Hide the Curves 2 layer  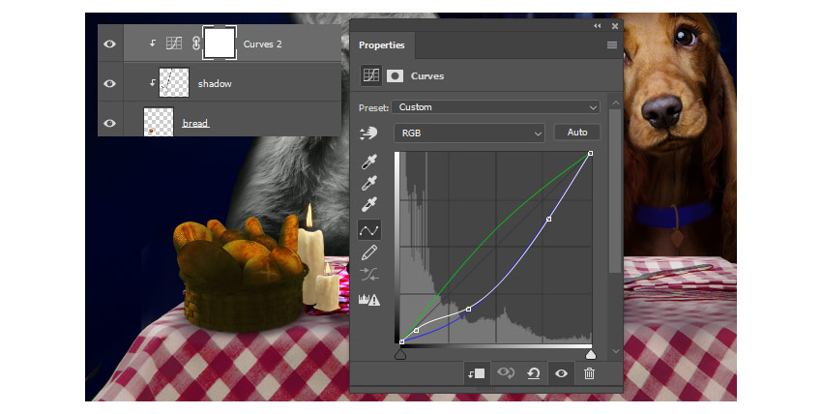109,44
